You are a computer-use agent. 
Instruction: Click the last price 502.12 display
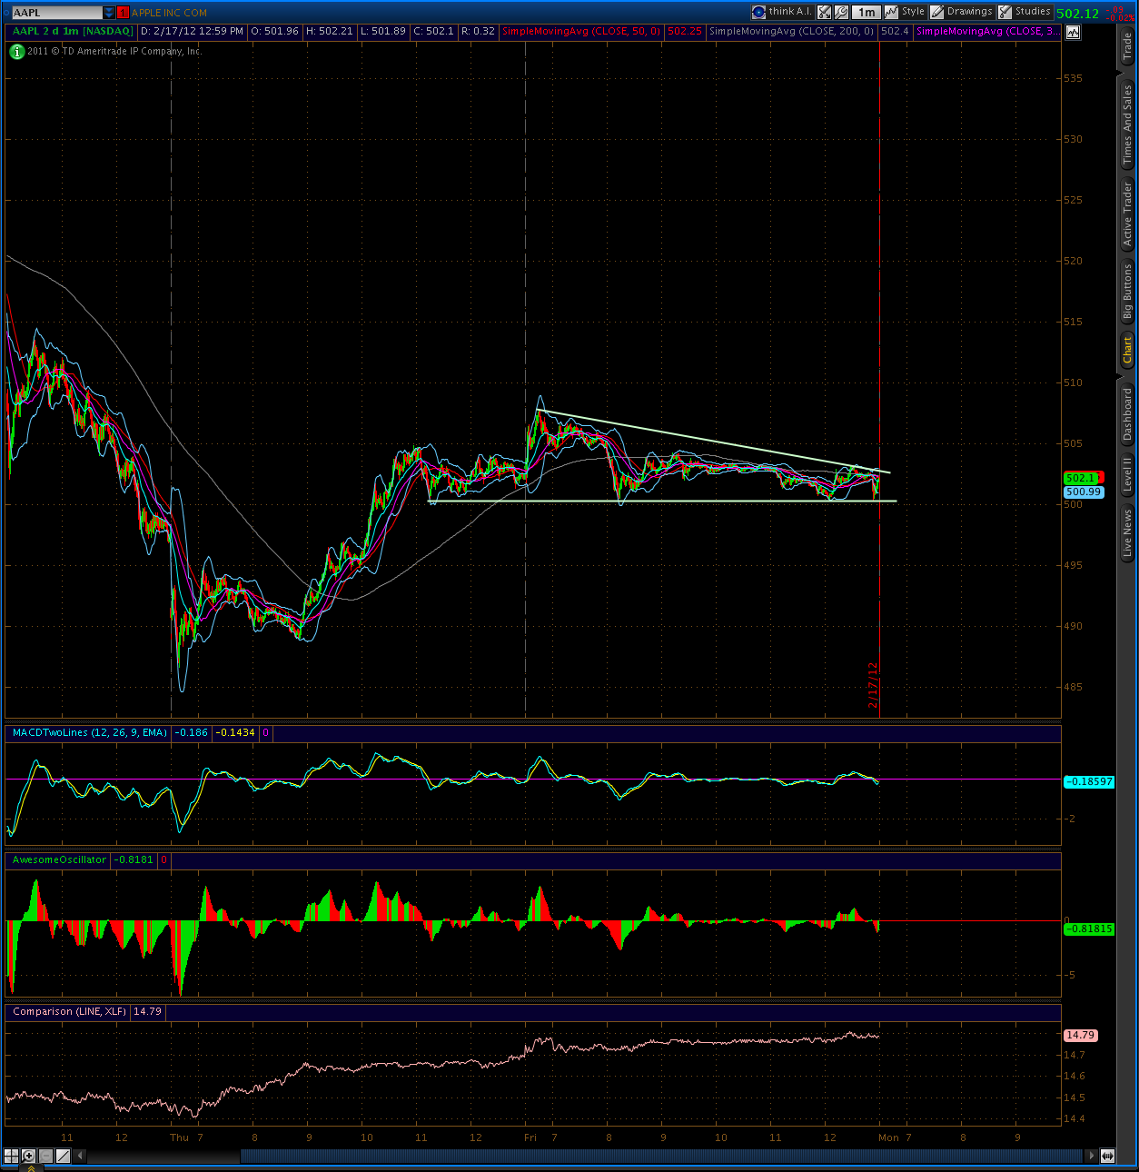tap(1078, 14)
